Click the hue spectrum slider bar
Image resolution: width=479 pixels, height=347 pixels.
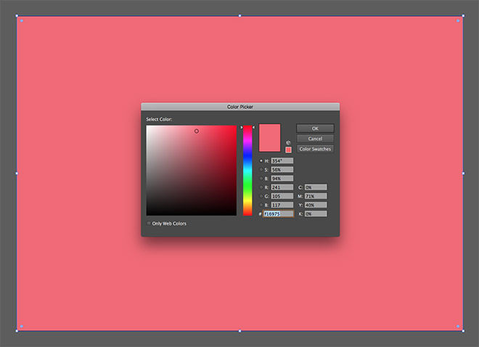click(247, 171)
